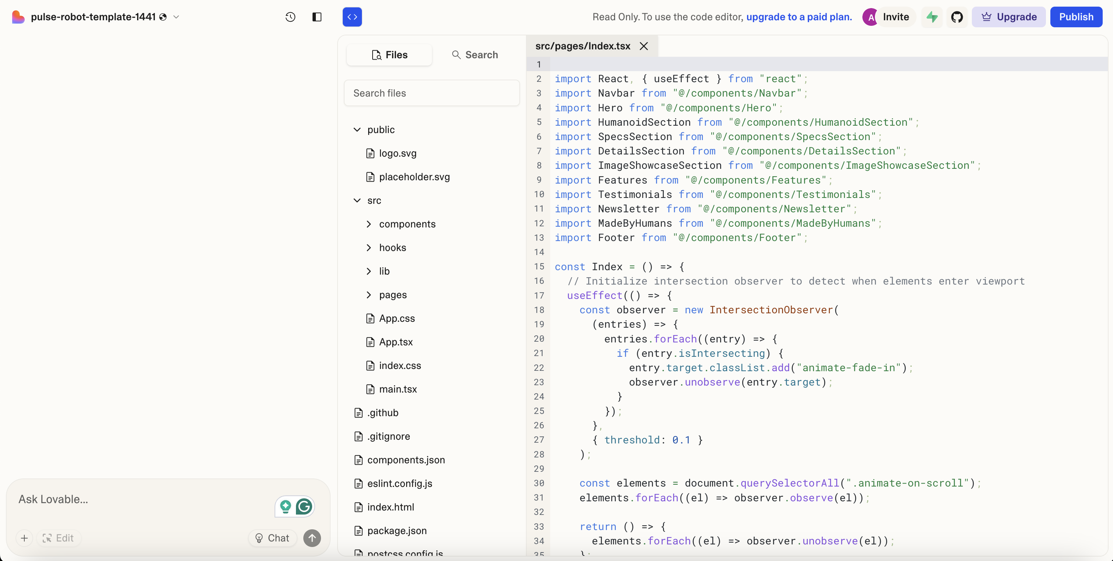Click the send message arrow button
The height and width of the screenshot is (561, 1113).
click(x=312, y=538)
